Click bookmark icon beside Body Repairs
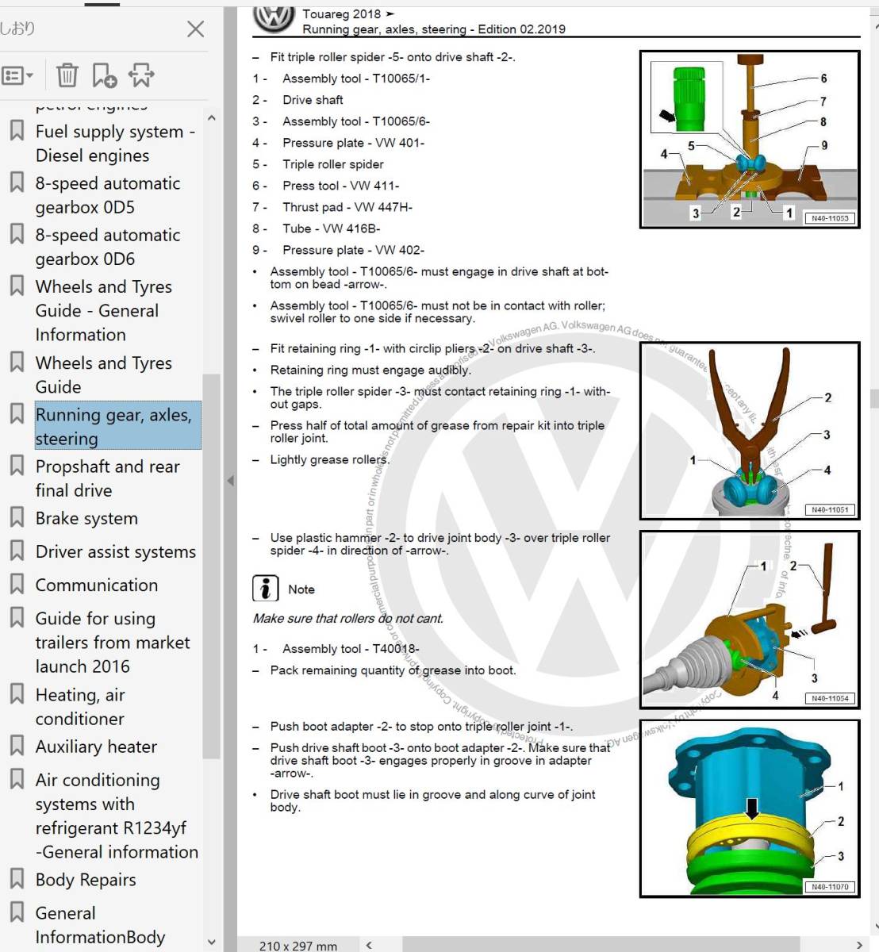Viewport: 879px width, 952px height. tap(17, 879)
